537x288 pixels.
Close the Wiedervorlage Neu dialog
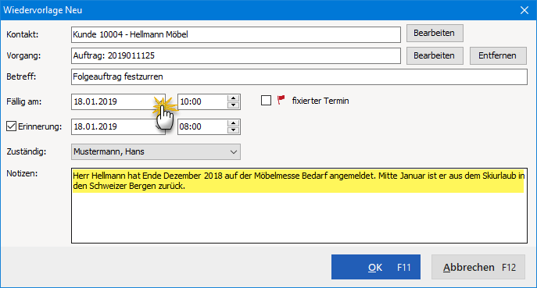pos(524,10)
